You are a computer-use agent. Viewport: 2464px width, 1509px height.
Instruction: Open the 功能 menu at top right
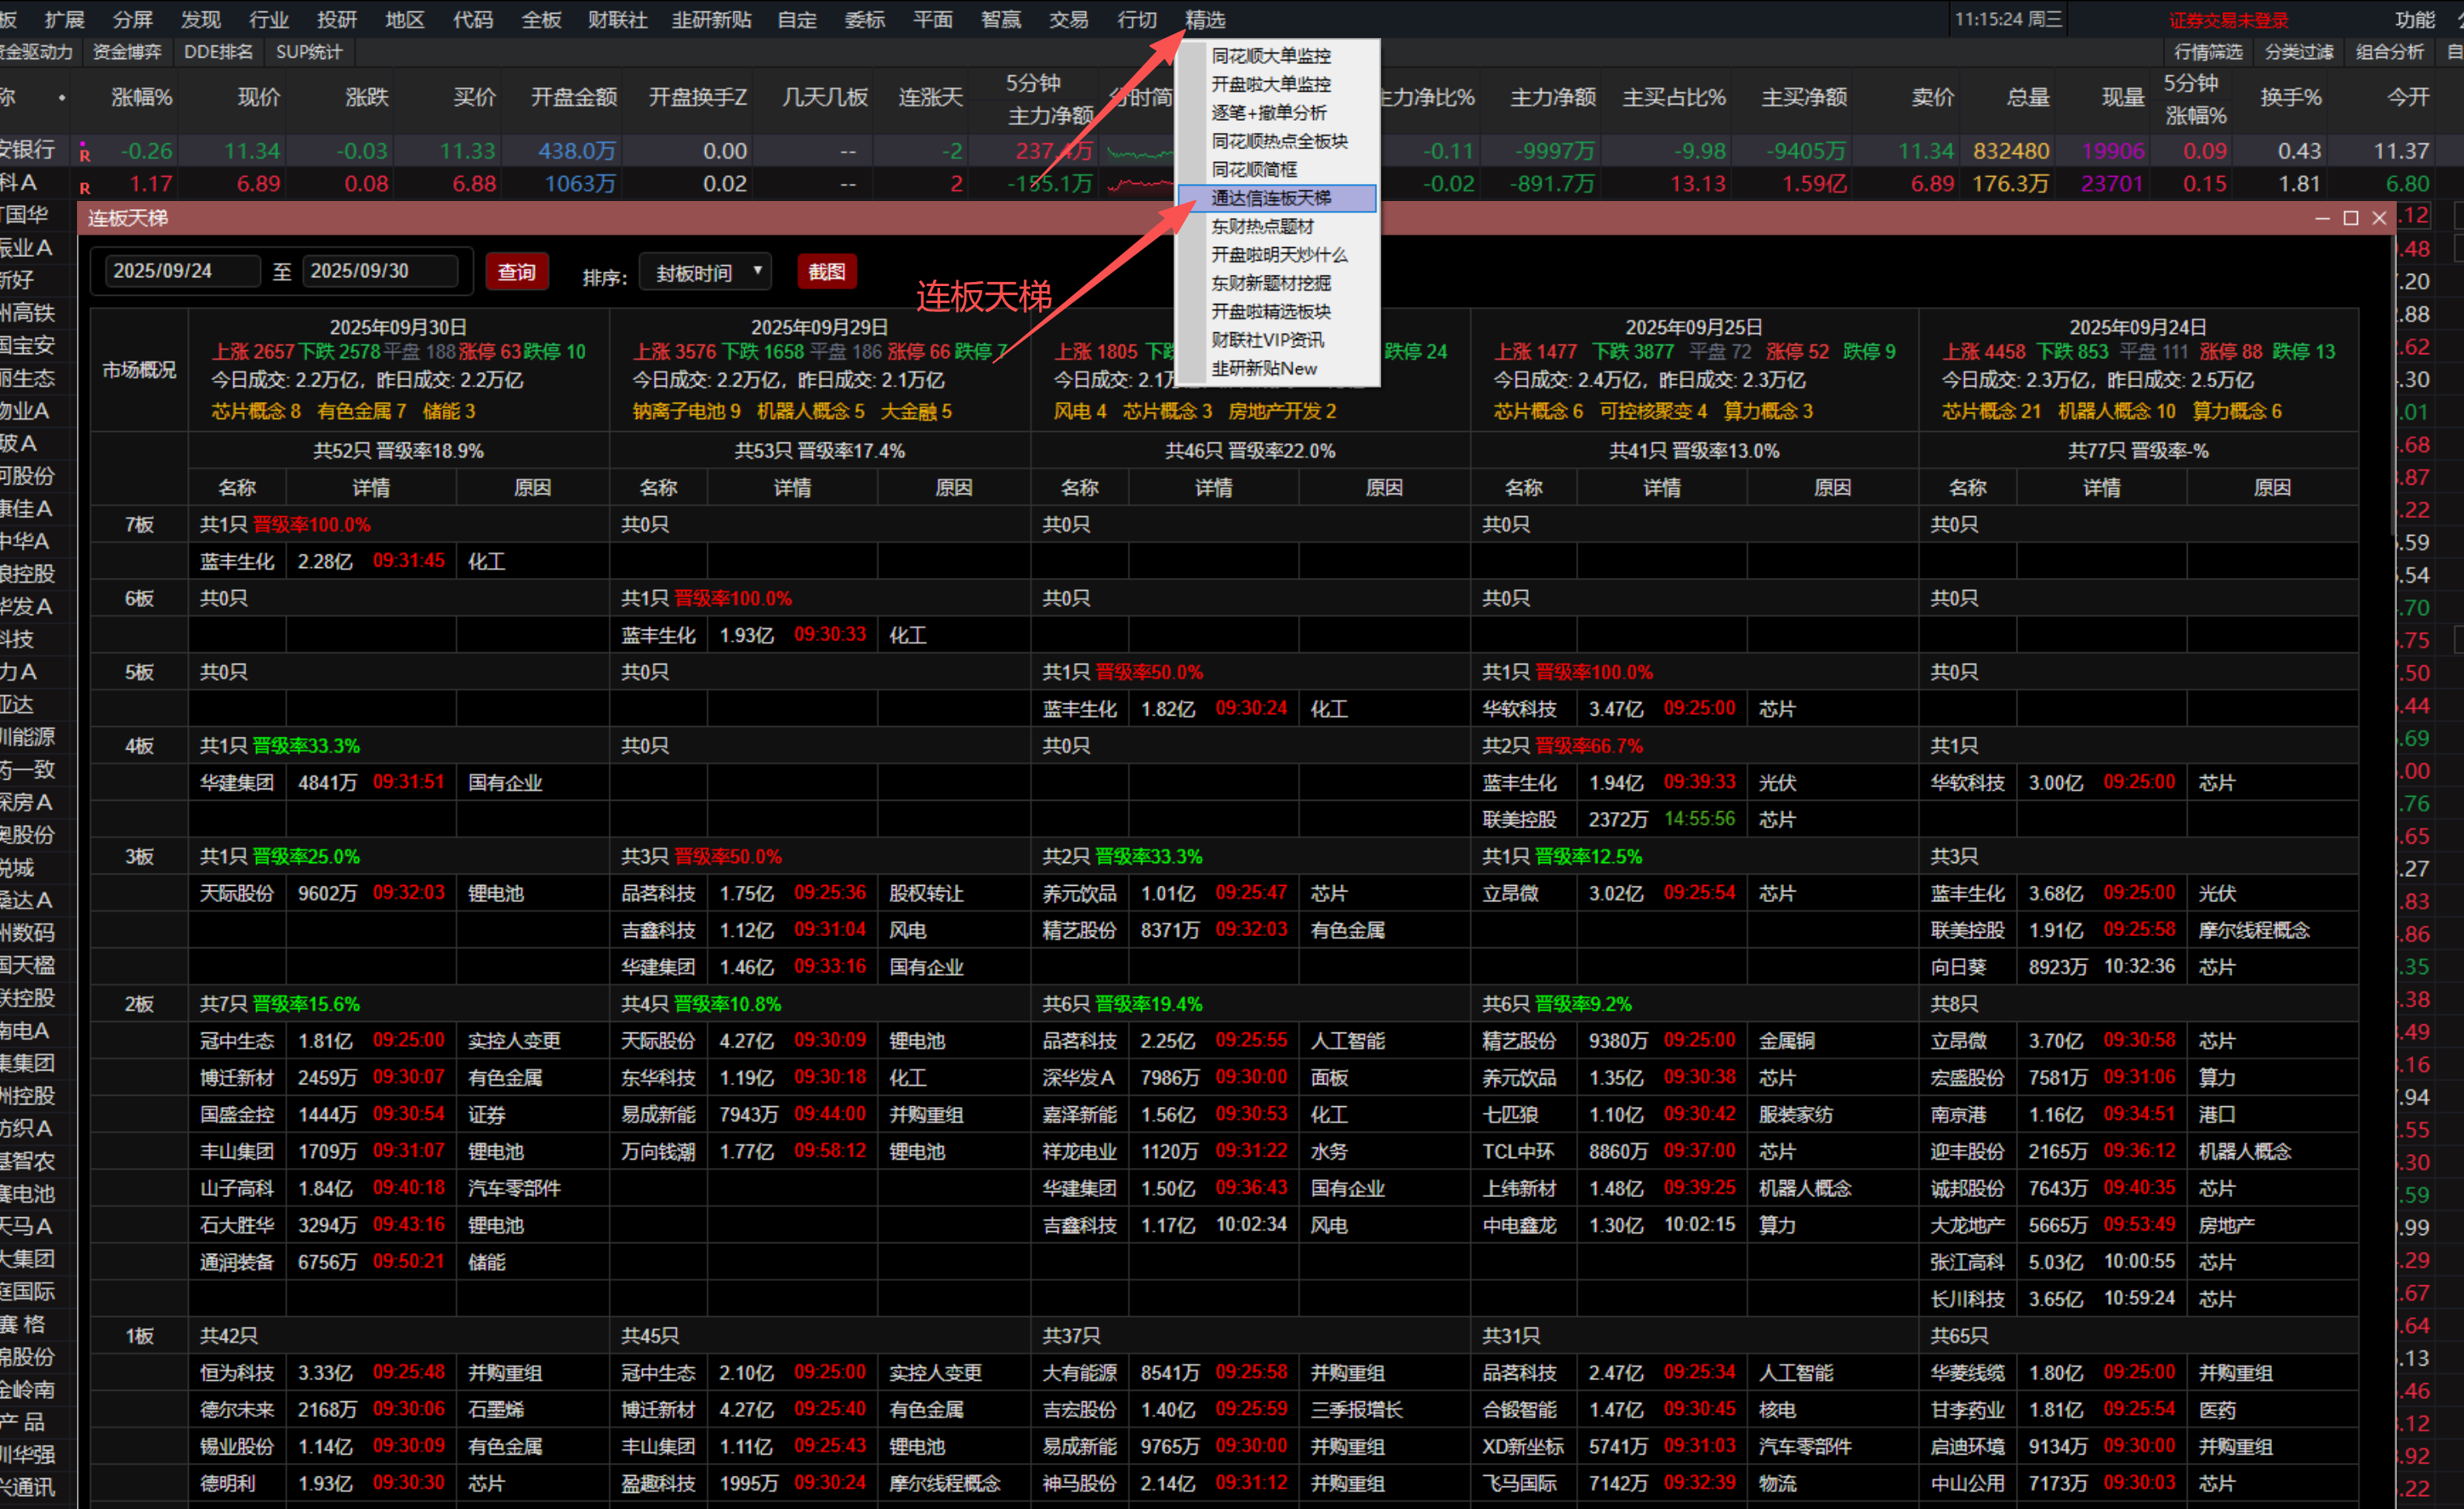click(x=2416, y=20)
